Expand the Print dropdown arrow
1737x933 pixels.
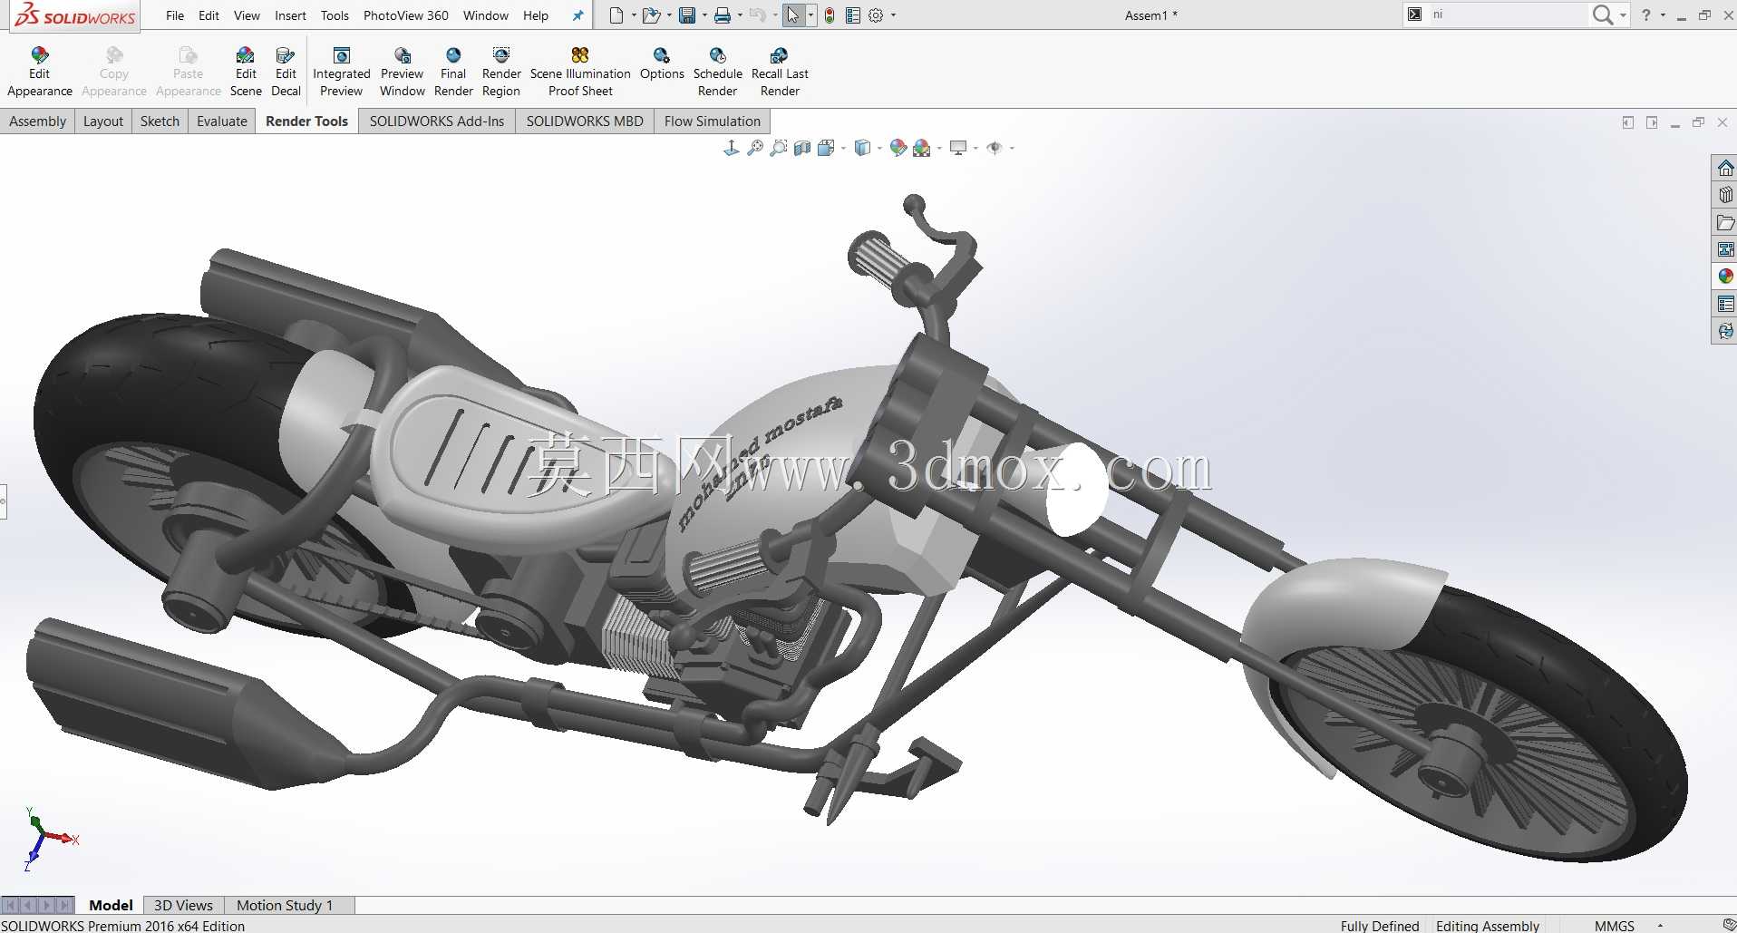(740, 15)
